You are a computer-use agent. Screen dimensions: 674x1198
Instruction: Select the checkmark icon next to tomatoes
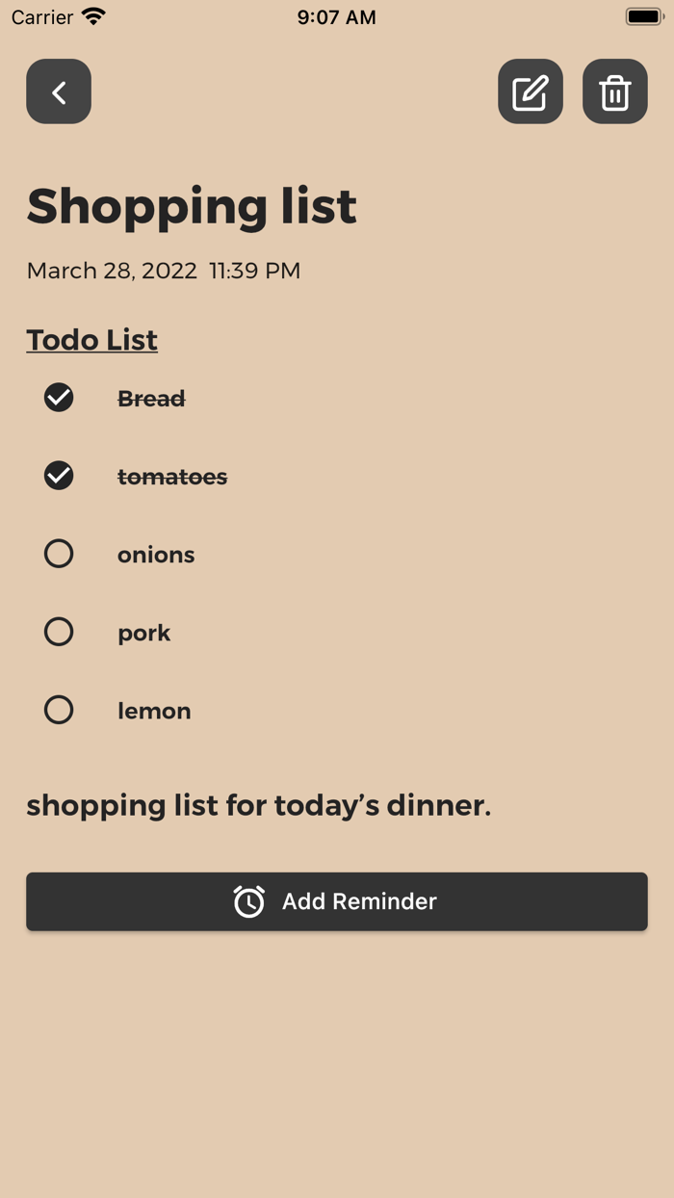click(59, 476)
